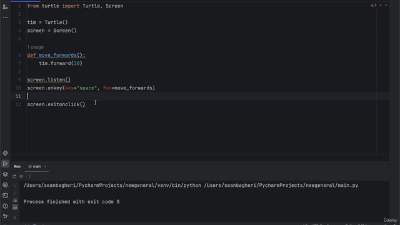
Task: Open the Terminal tool window
Action: point(5,196)
